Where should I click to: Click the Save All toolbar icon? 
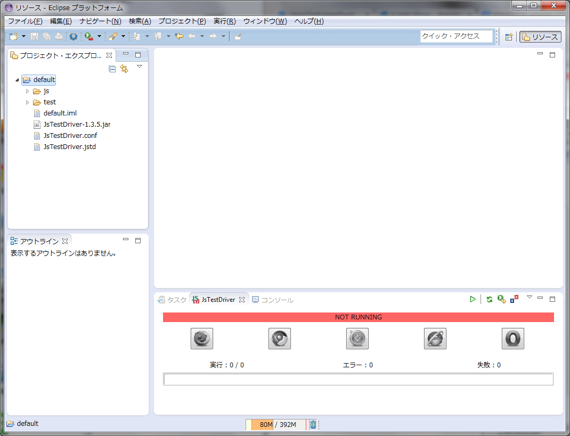point(46,36)
